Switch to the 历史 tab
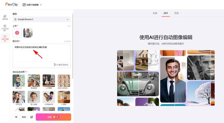 [x=177, y=13]
